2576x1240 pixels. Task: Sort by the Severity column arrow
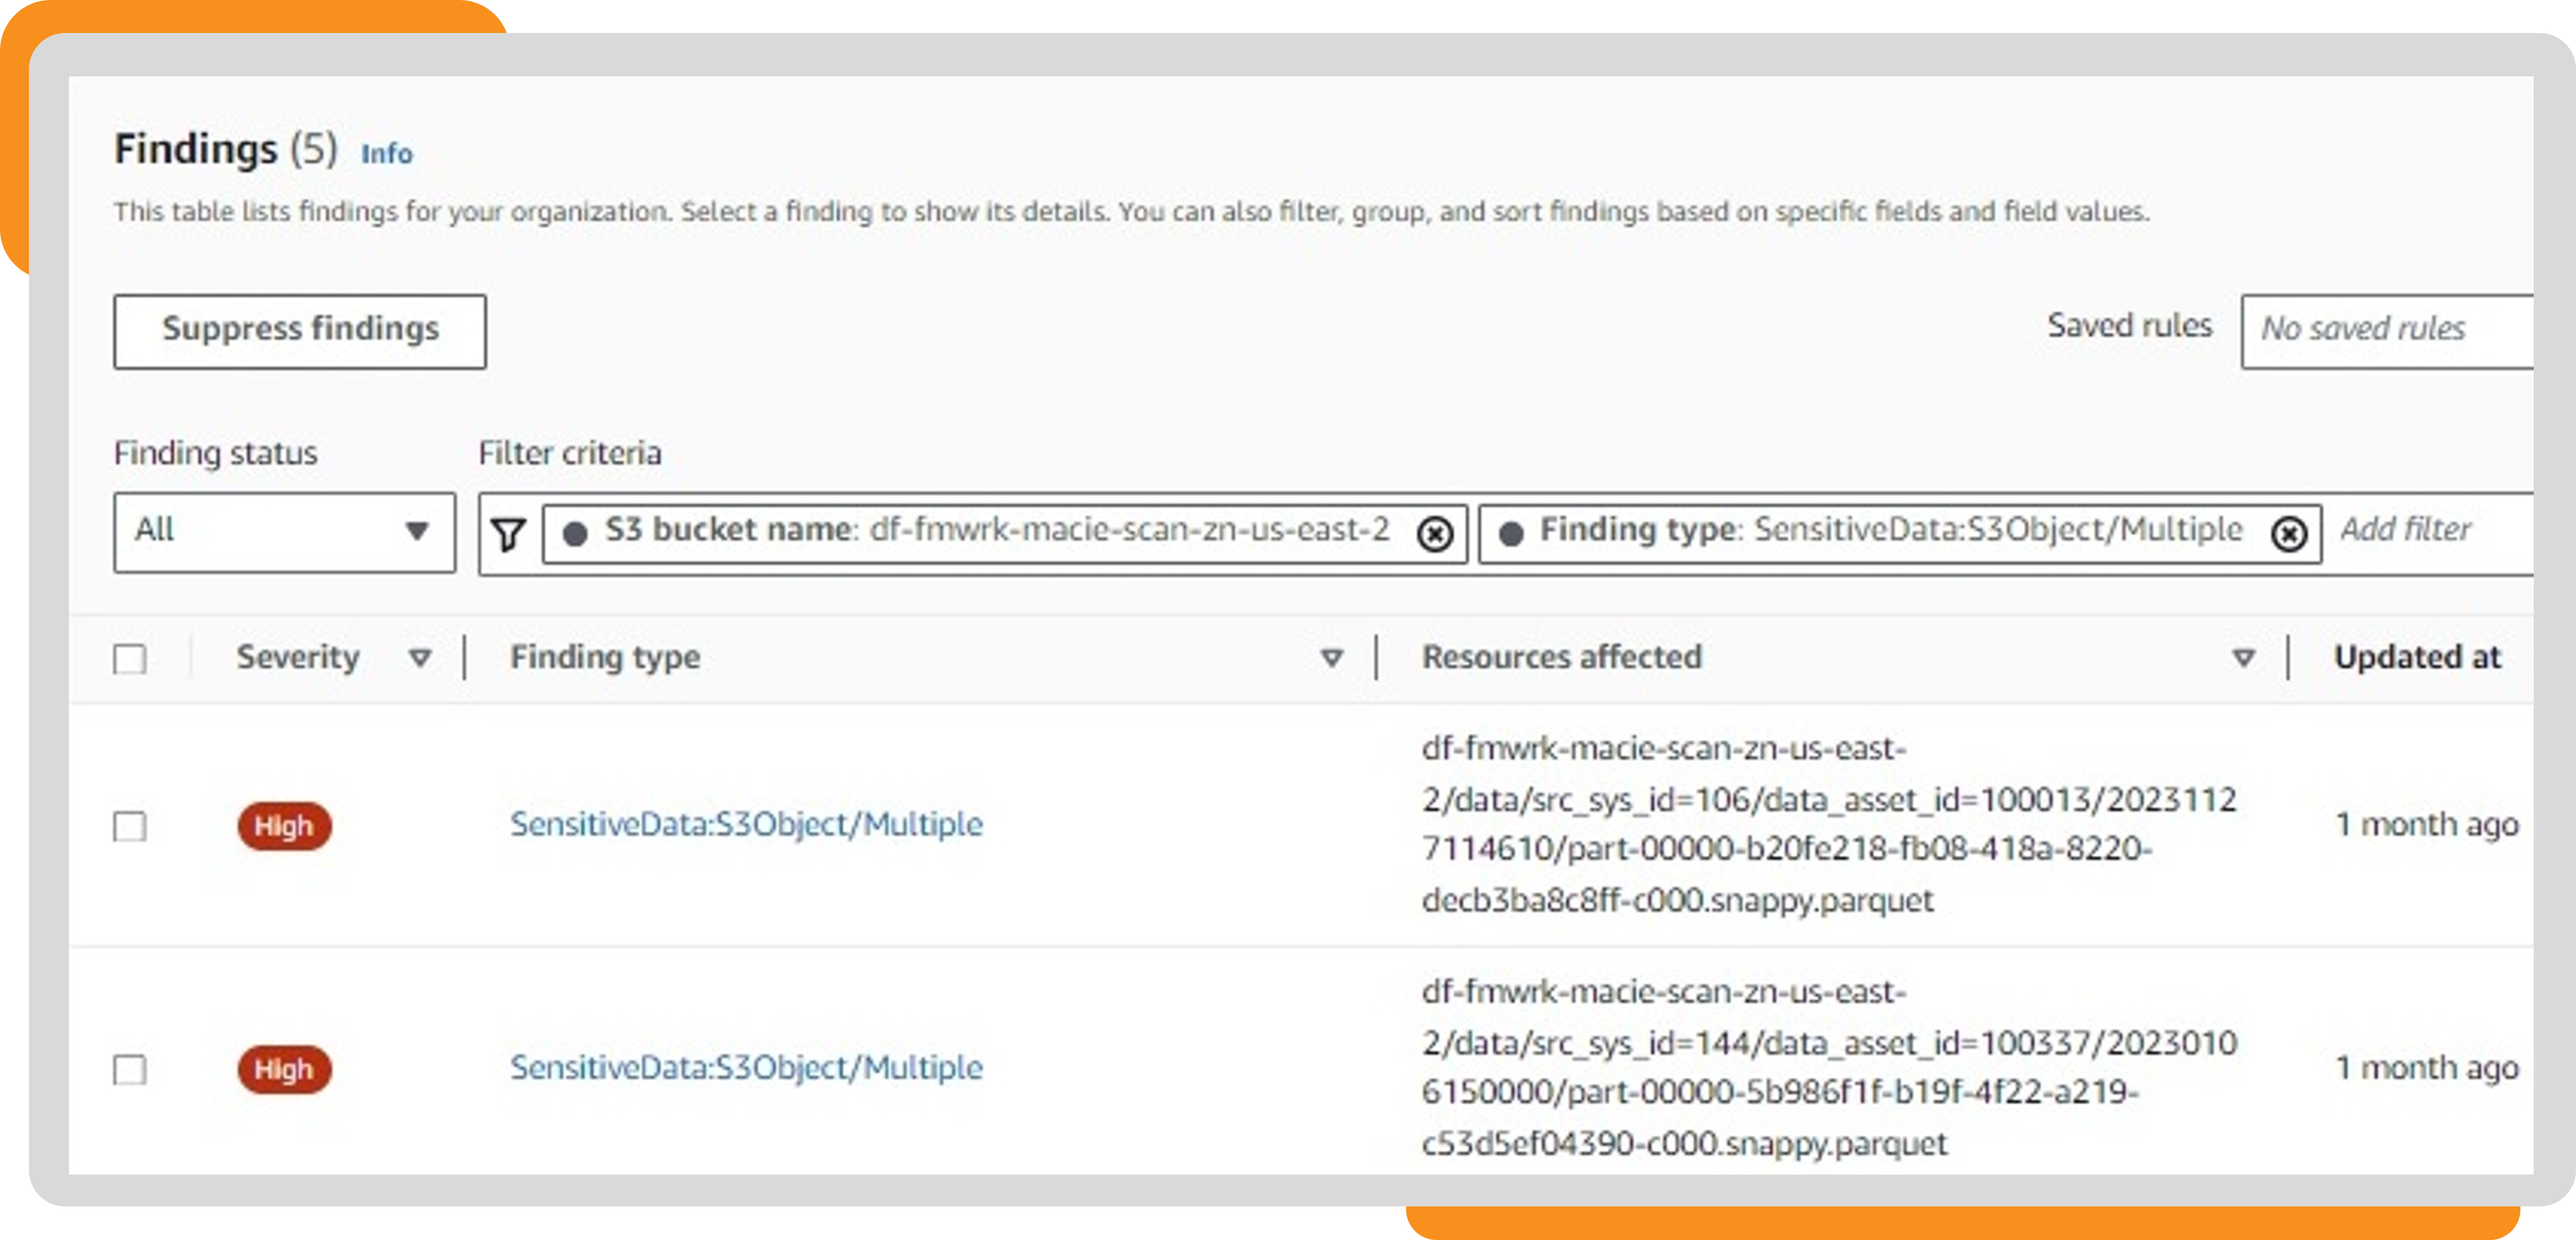click(x=420, y=658)
